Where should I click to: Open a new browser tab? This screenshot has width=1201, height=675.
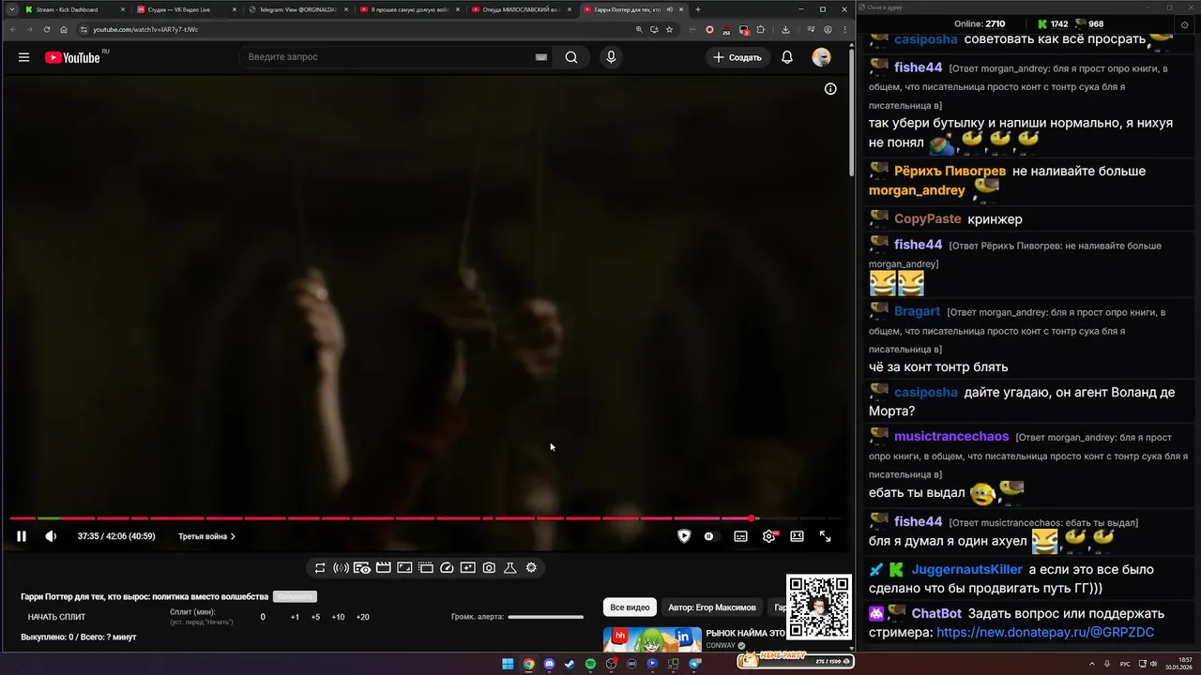697,9
